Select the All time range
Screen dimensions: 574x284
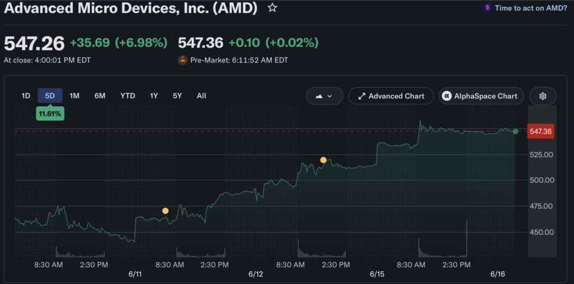201,96
